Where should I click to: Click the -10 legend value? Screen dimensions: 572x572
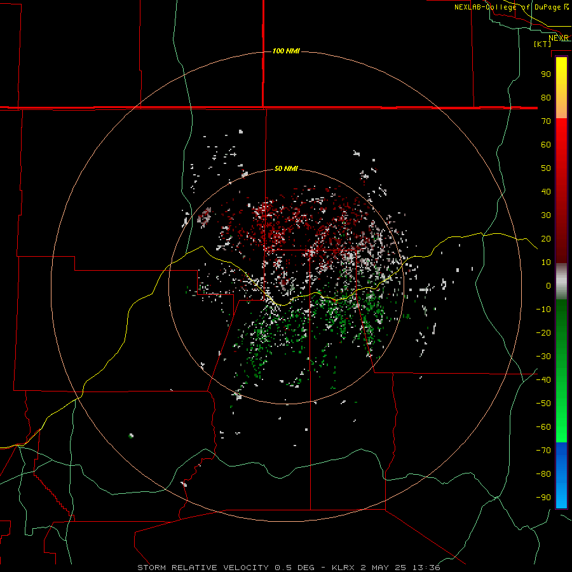tap(543, 310)
